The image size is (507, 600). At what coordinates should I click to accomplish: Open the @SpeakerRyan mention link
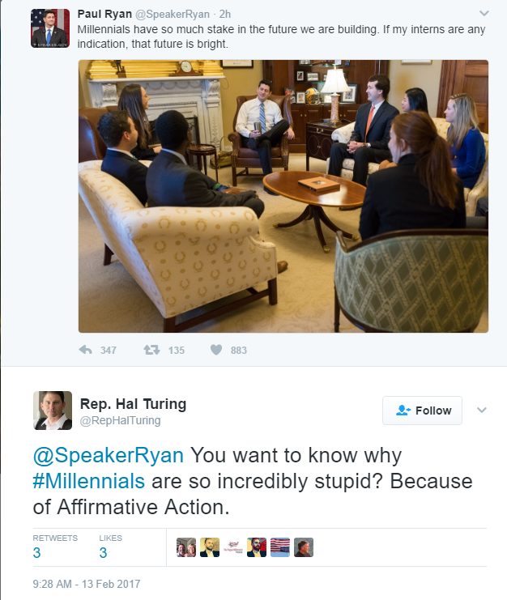(109, 455)
